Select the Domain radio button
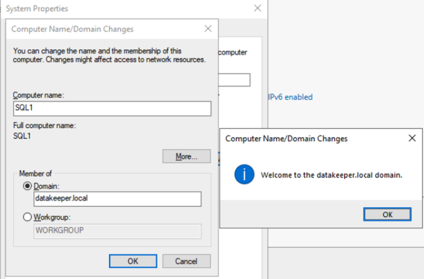Viewport: 424px width, 279px height. click(x=27, y=186)
